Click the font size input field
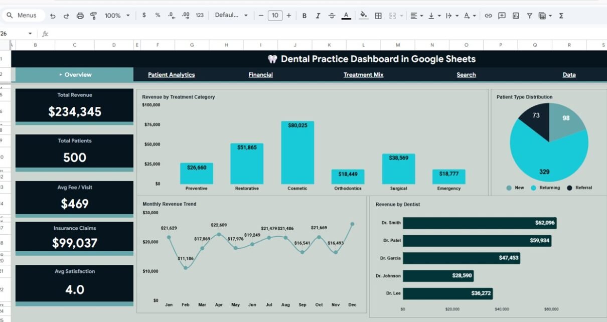 (274, 16)
